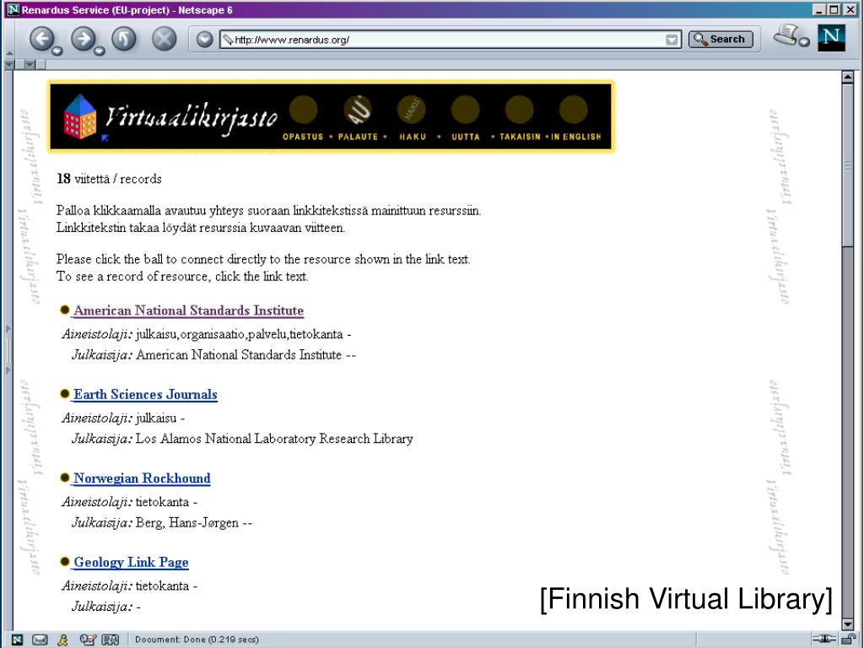
Task: Open PALAUTE feedback from the banner
Action: [x=358, y=137]
